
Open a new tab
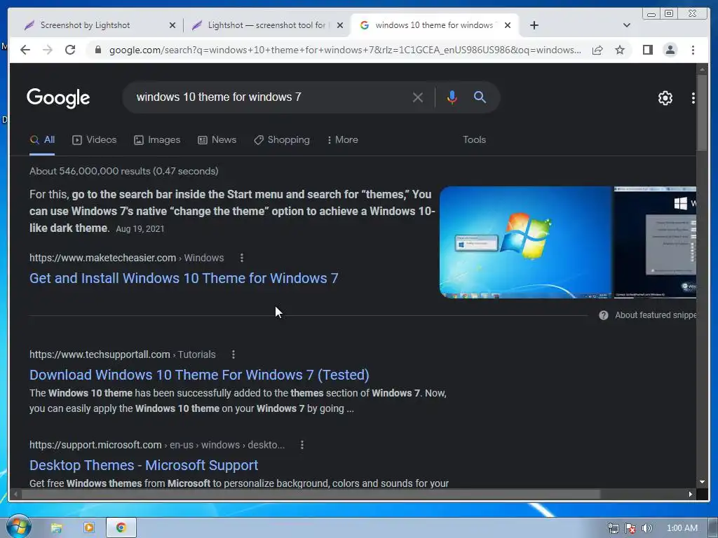(534, 25)
